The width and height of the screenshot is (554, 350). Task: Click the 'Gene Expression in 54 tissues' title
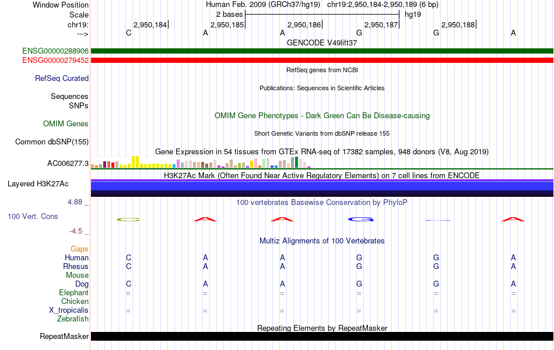[x=322, y=152]
